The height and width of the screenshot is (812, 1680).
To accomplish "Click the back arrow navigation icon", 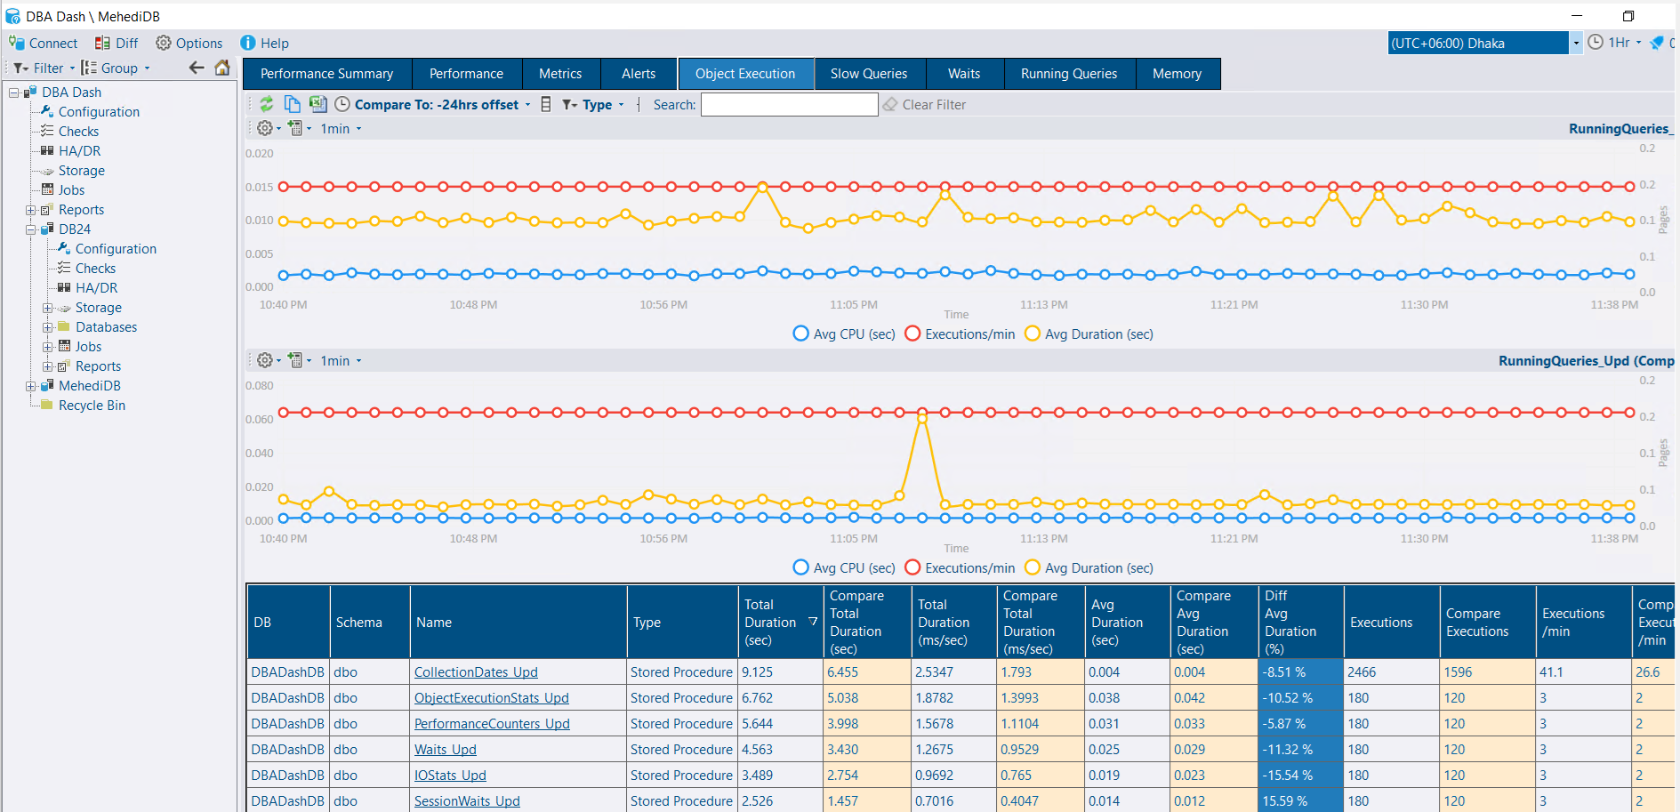I will click(x=197, y=68).
